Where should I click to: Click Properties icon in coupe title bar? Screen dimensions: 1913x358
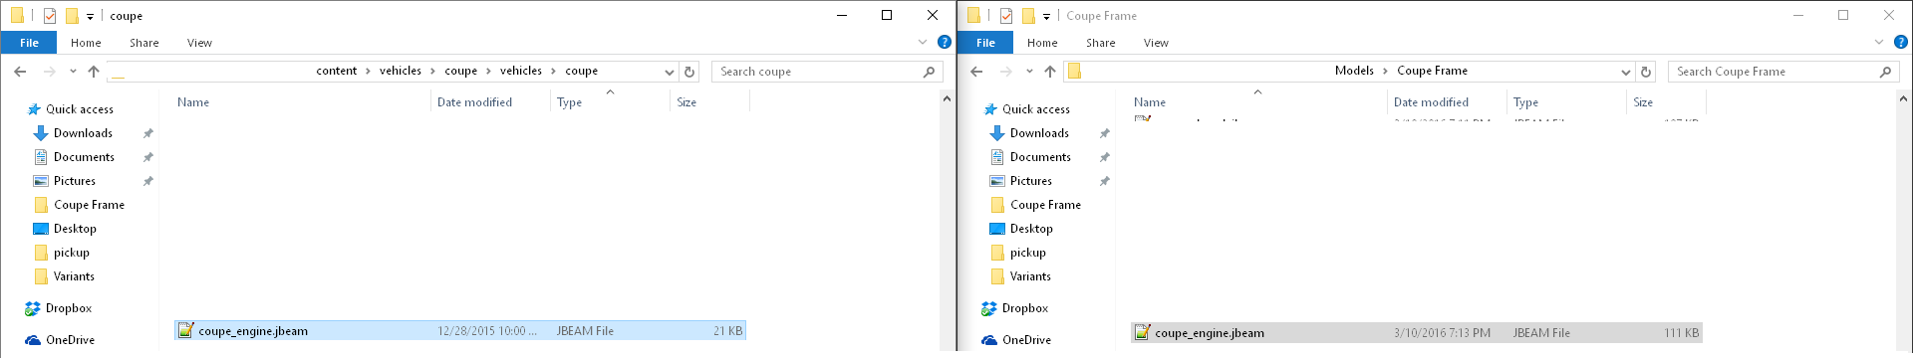click(x=50, y=16)
